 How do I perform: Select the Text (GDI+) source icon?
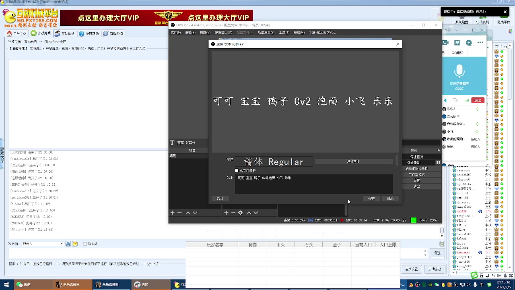[x=172, y=143]
